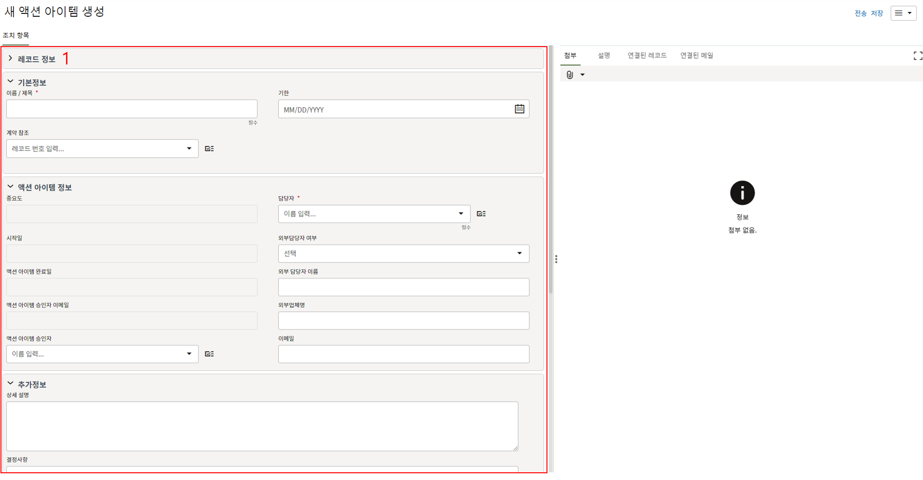The image size is (923, 480).
Task: Expand the right panel to fullscreen
Action: 917,56
